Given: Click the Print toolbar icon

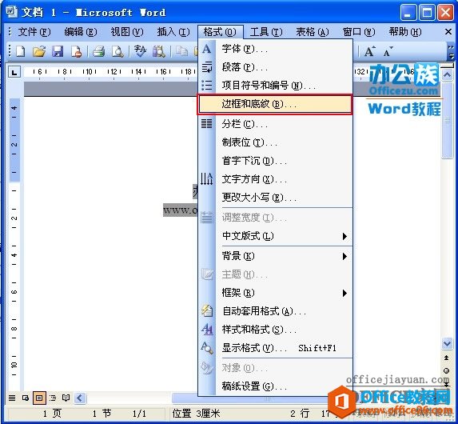Looking at the screenshot, I should [x=99, y=51].
